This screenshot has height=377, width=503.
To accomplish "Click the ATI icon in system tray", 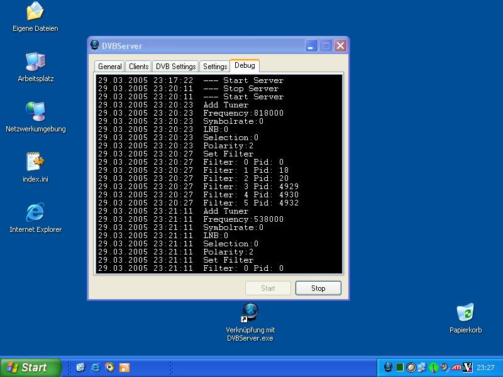I will [456, 368].
